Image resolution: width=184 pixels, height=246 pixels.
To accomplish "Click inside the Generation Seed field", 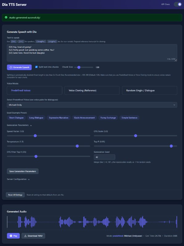I will click(x=104, y=157).
